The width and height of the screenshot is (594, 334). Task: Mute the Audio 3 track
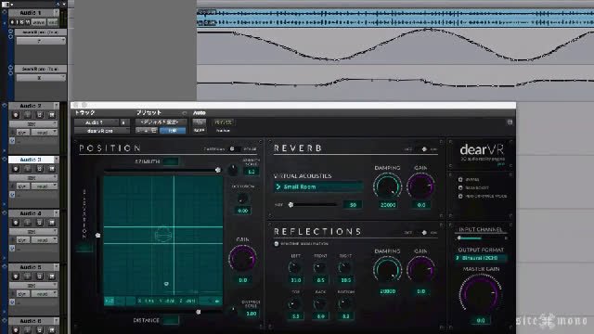tap(52, 169)
